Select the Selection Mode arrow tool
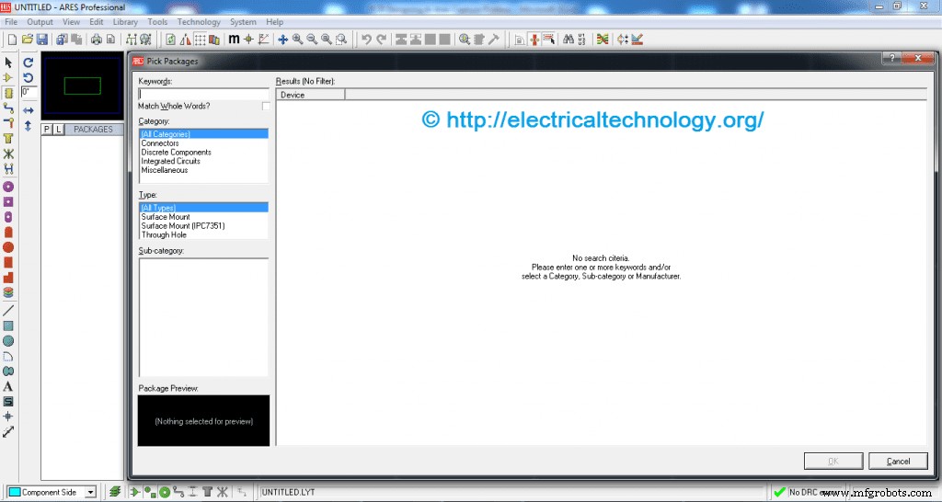This screenshot has width=942, height=502. click(8, 63)
